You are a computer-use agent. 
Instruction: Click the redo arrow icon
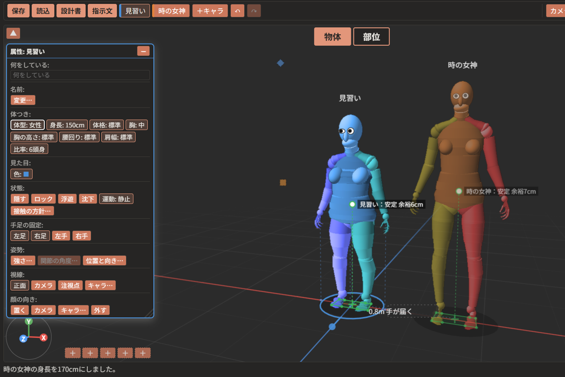tap(254, 11)
